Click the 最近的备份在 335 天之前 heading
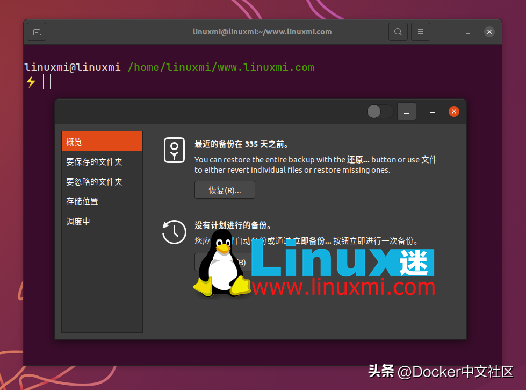526x390 pixels. pyautogui.click(x=241, y=144)
